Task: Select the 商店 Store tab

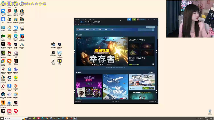Action: point(82,22)
